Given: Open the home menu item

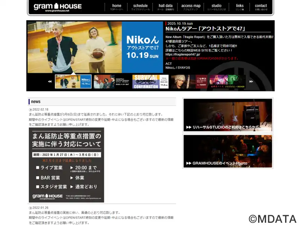Looking at the screenshot, I should 117,7.
